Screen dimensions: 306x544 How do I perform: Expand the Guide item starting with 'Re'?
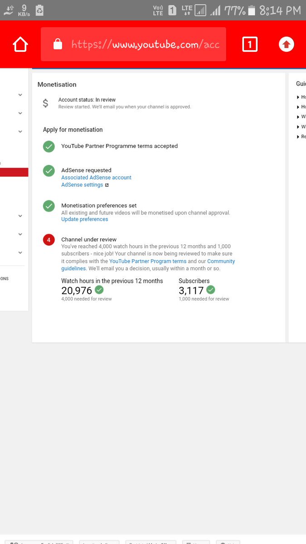tap(301, 136)
